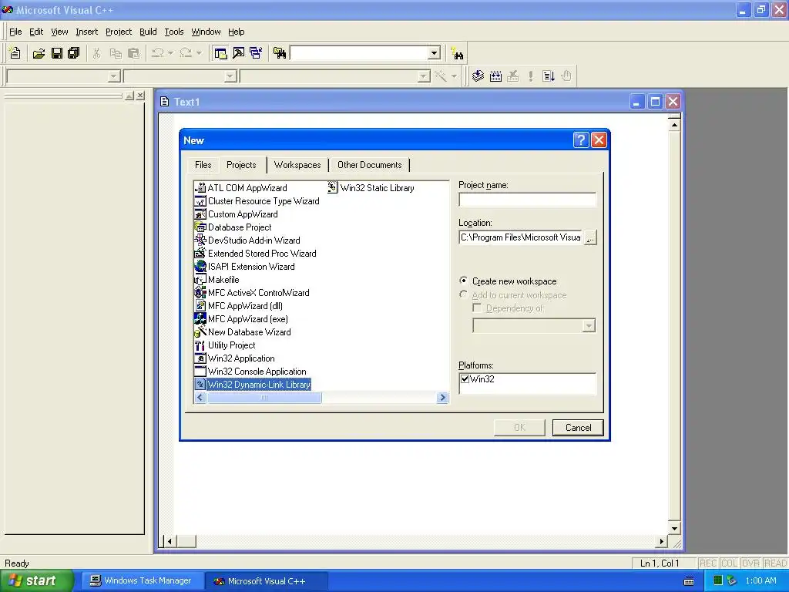The image size is (789, 592).
Task: Open the Insert menu
Action: pyautogui.click(x=86, y=32)
